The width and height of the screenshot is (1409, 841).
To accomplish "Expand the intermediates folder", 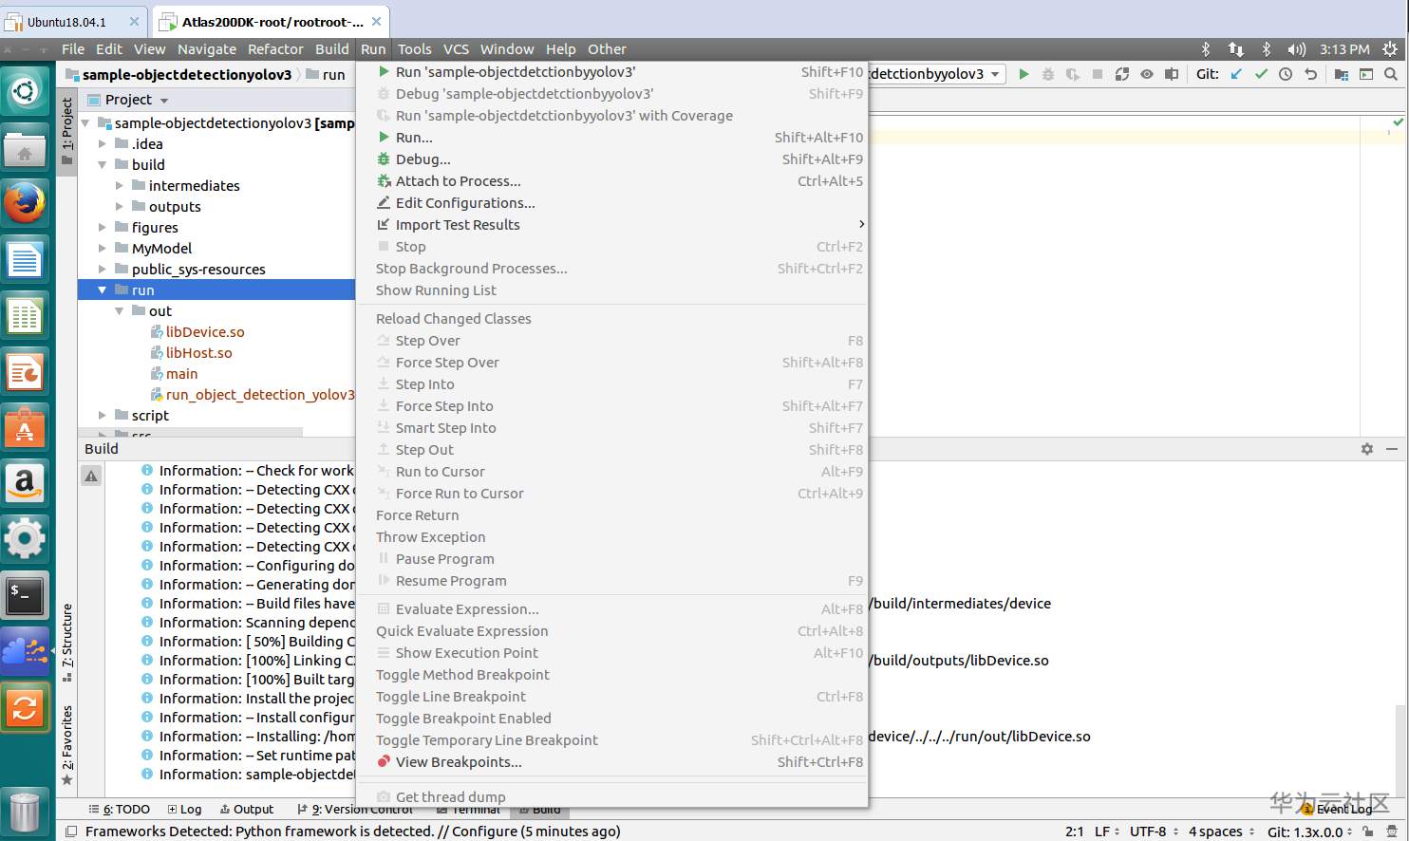I will pos(120,186).
